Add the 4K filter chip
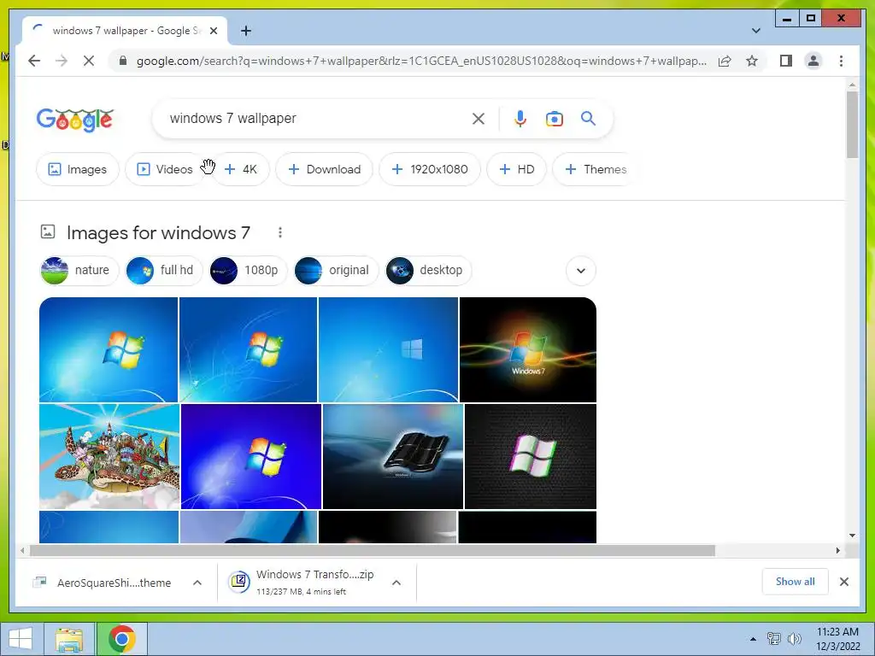 point(240,169)
